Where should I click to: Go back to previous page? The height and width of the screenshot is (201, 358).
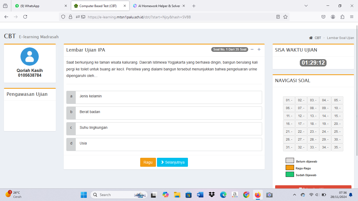click(6, 17)
